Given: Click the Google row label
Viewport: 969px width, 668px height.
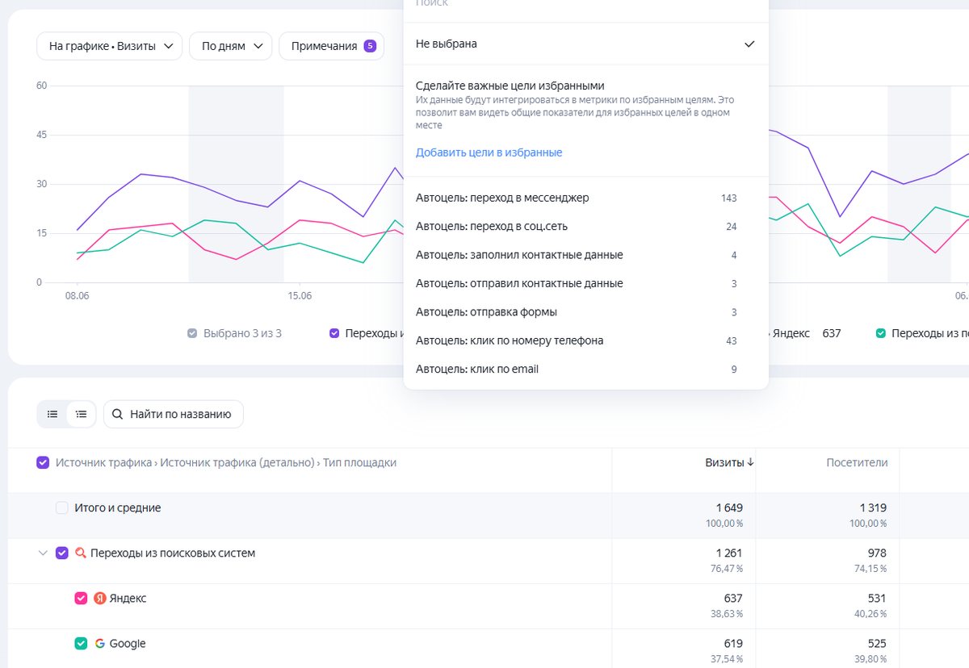Looking at the screenshot, I should pyautogui.click(x=128, y=644).
